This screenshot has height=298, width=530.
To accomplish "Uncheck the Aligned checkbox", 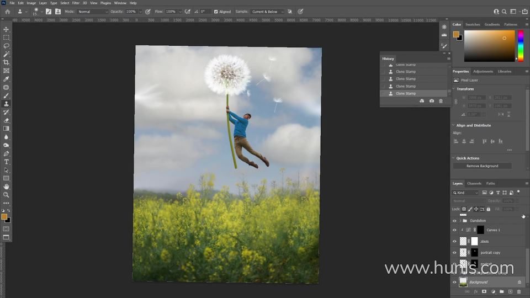I will tap(216, 12).
